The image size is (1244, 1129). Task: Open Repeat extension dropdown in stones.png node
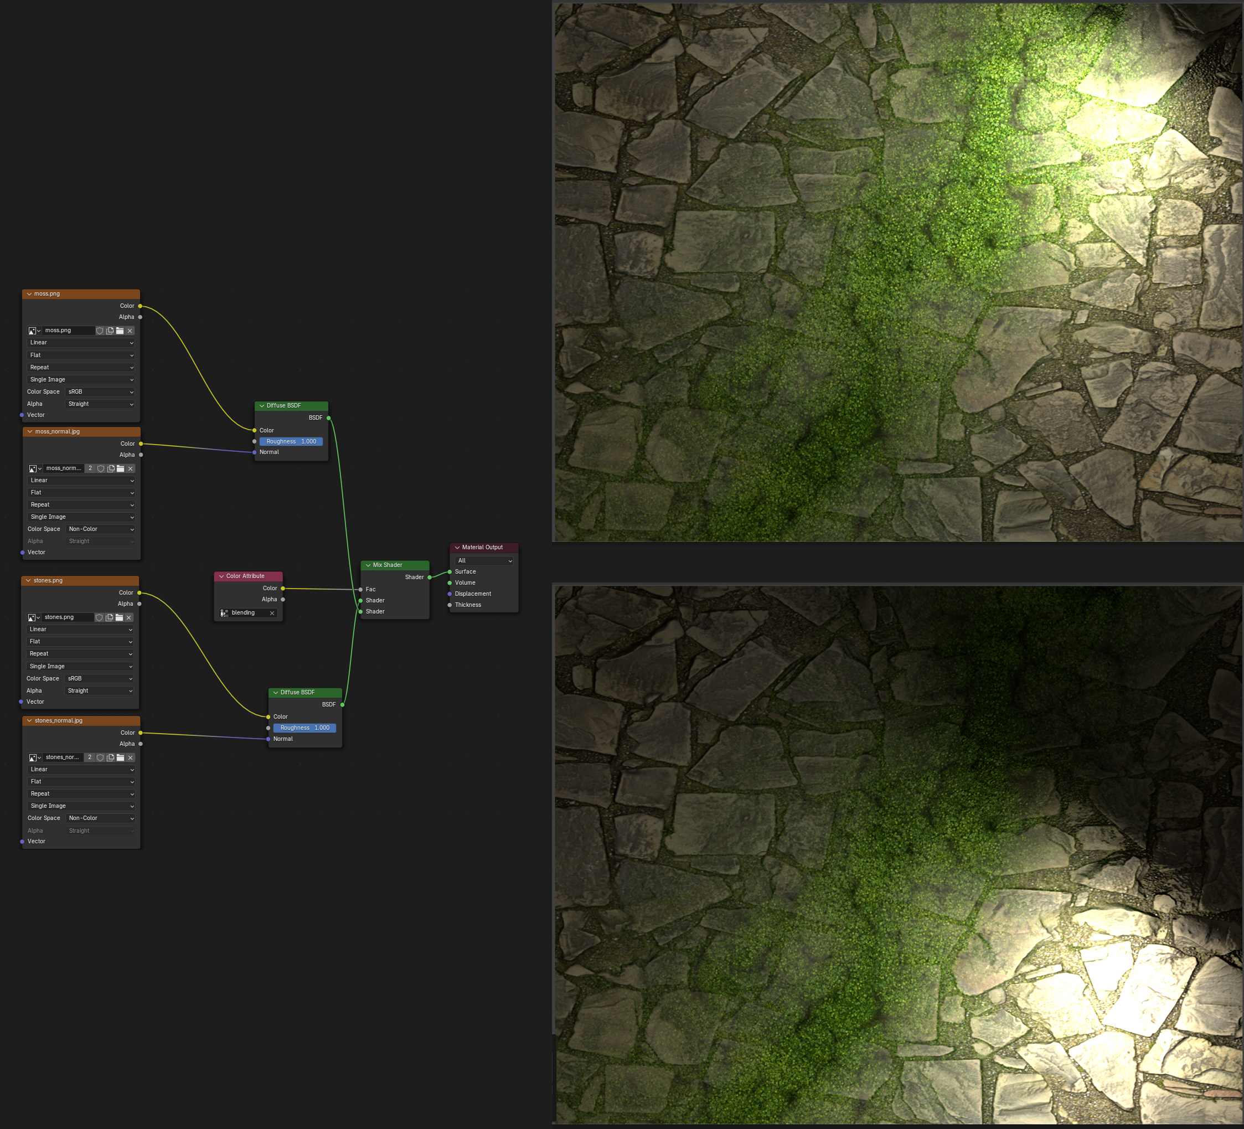coord(80,654)
